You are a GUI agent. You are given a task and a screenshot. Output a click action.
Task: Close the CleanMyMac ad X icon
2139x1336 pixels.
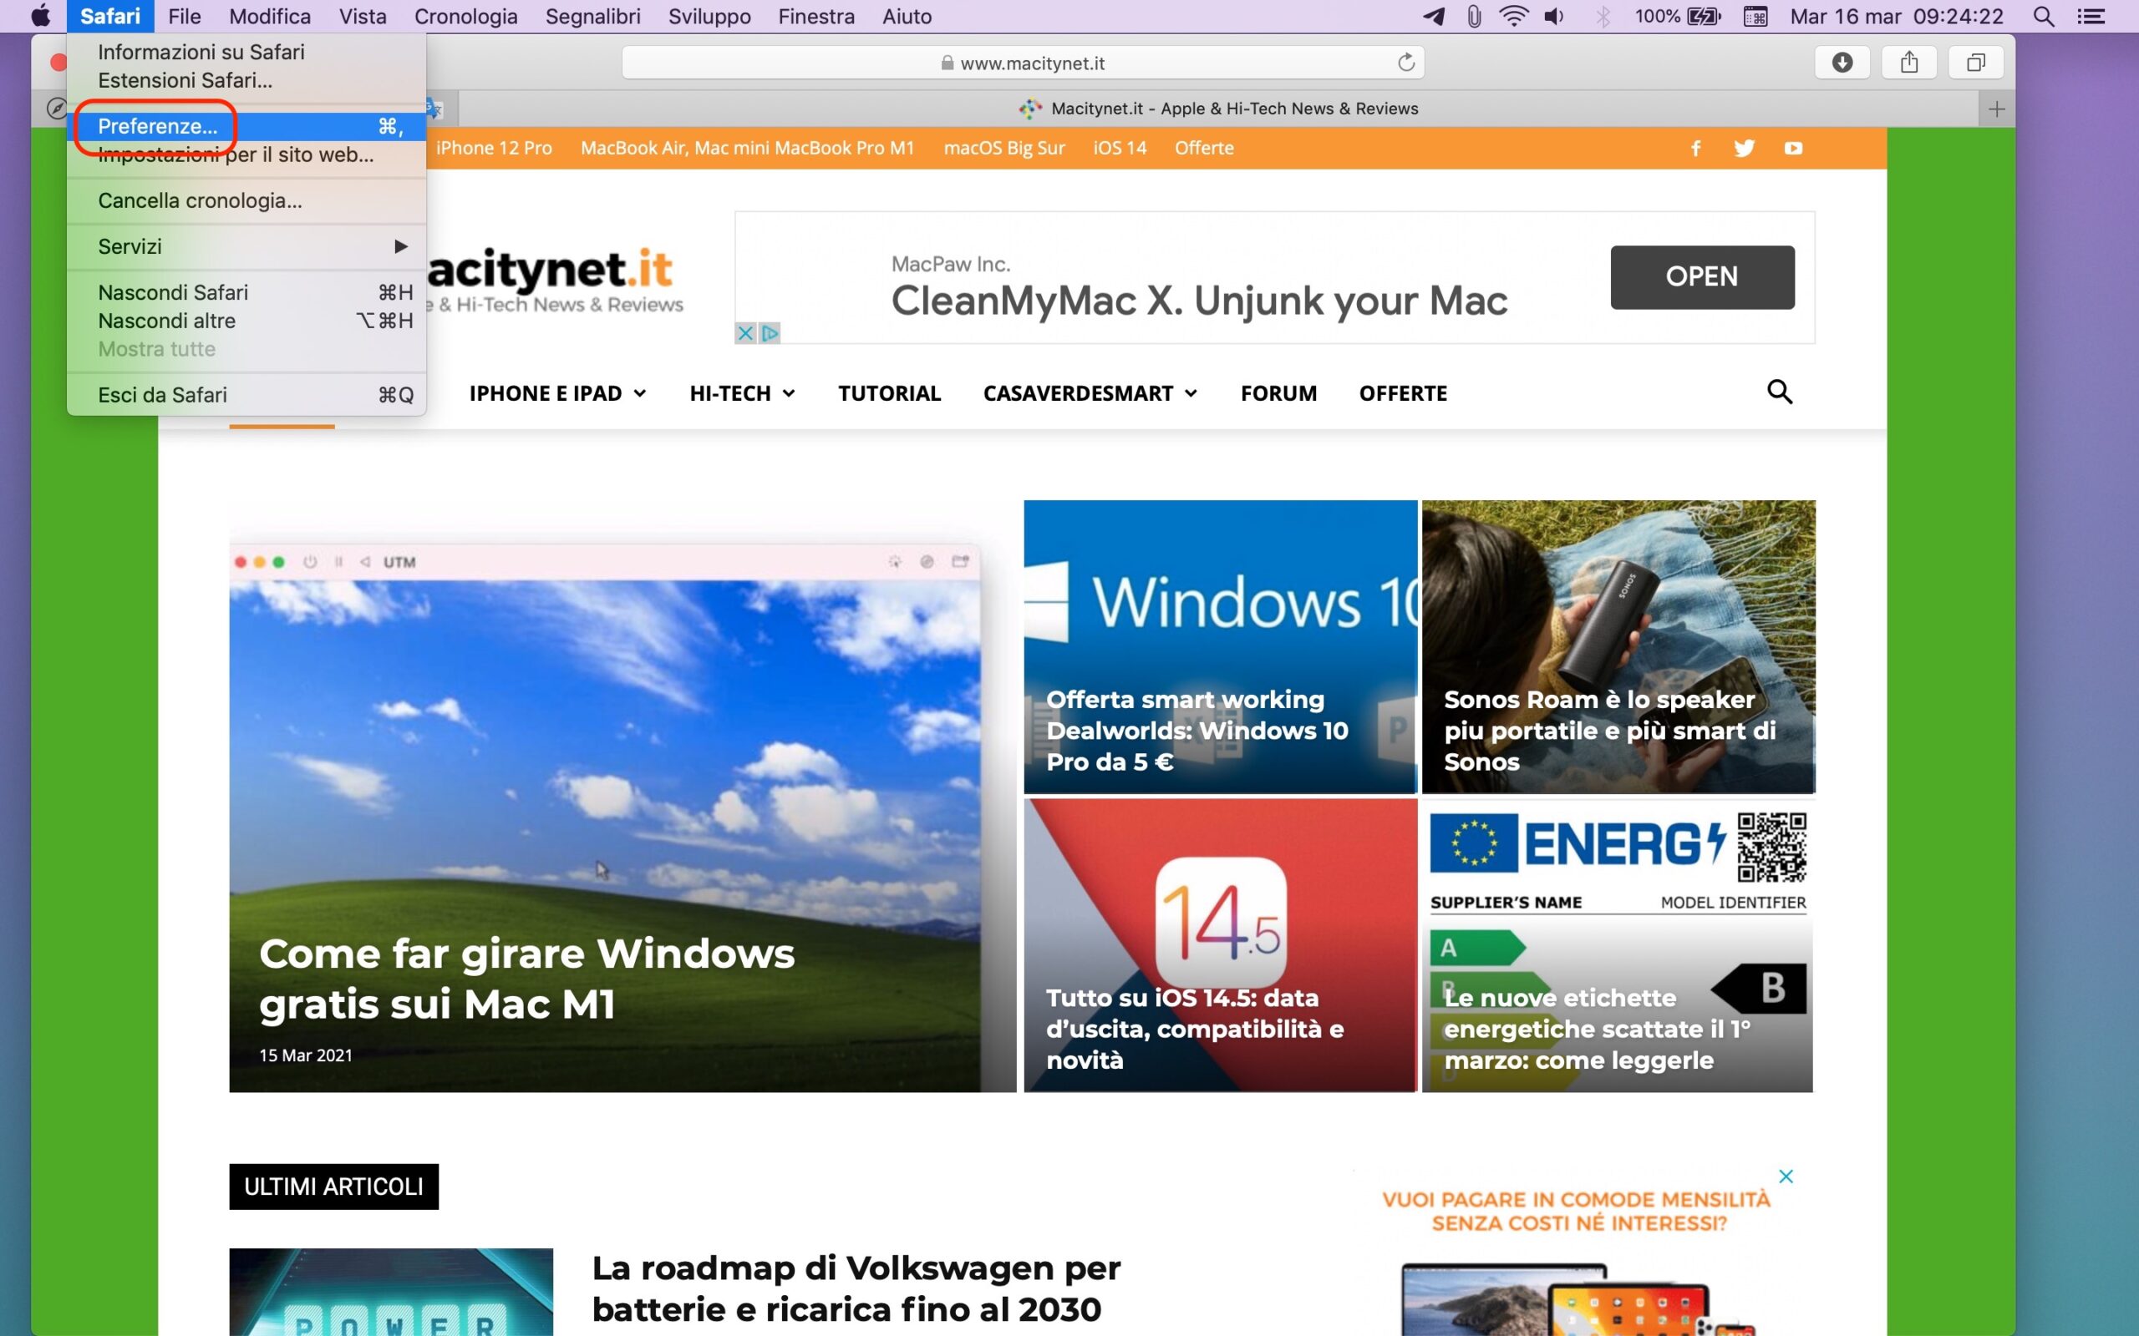[745, 333]
